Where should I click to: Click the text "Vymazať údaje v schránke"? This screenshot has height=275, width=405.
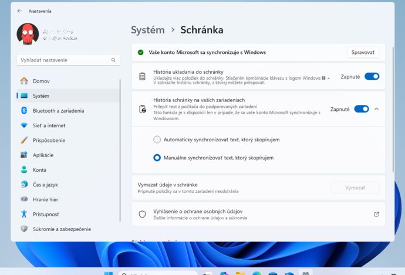coord(168,185)
